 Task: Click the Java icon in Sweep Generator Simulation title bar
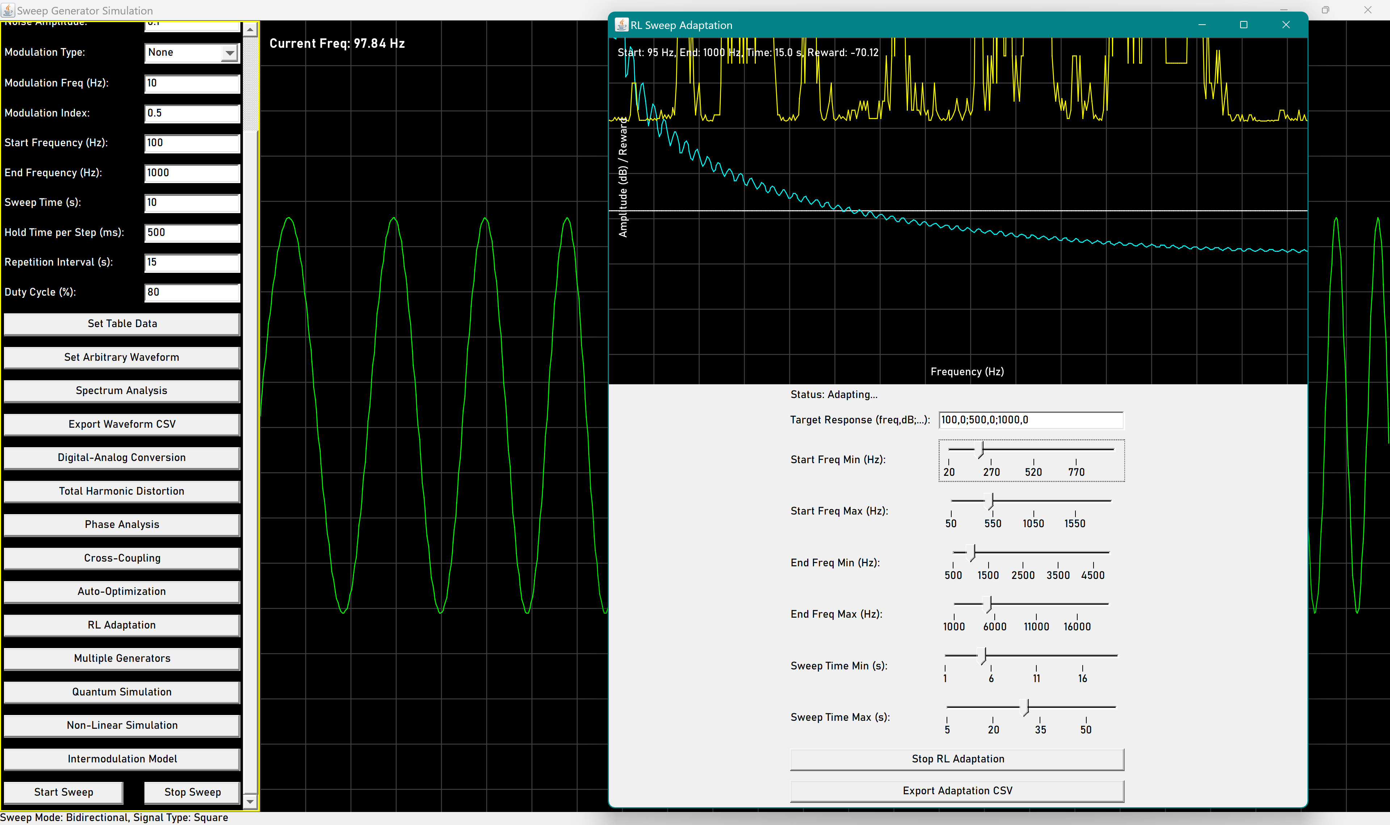click(8, 10)
